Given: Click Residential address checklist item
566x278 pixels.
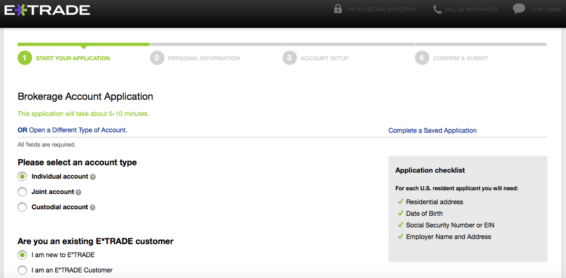Looking at the screenshot, I should pos(434,202).
